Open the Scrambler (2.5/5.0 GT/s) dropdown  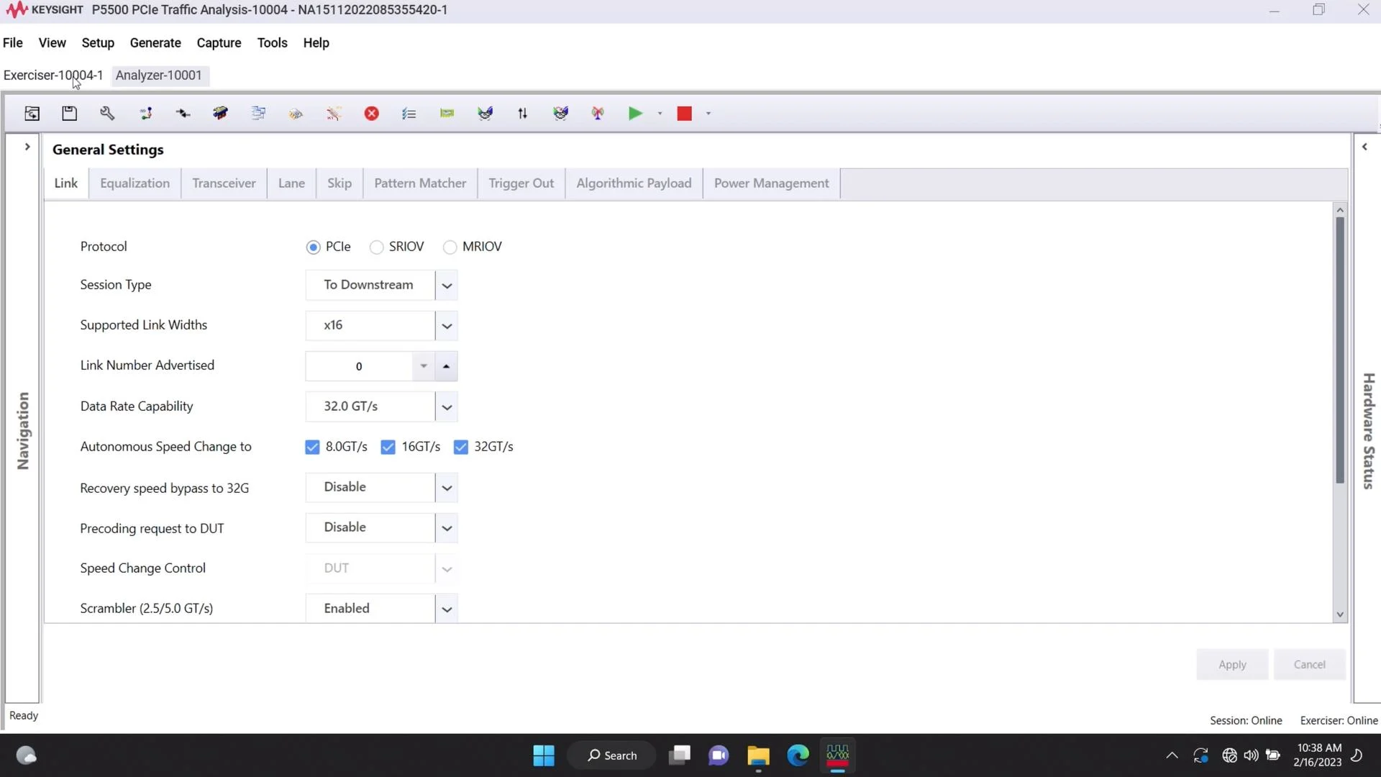pyautogui.click(x=447, y=609)
